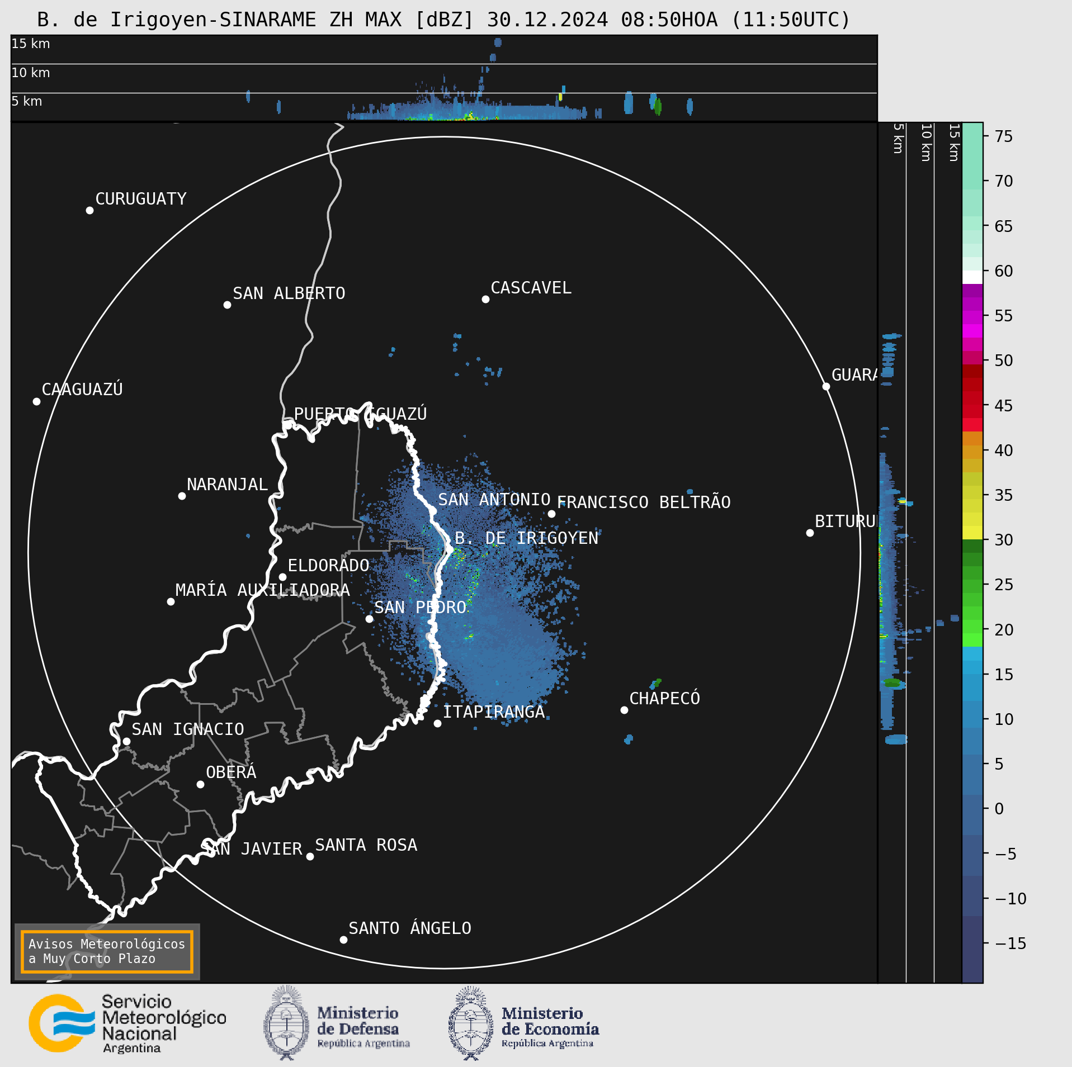This screenshot has width=1072, height=1067.
Task: Click the −15 dBZ colorbar tick label
Action: point(1010,943)
